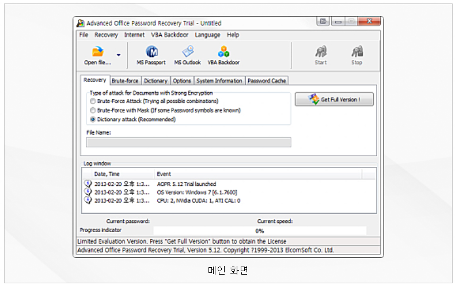Switch to the Password Cache tab
Viewport: 455px width, 285px height.
pos(267,81)
